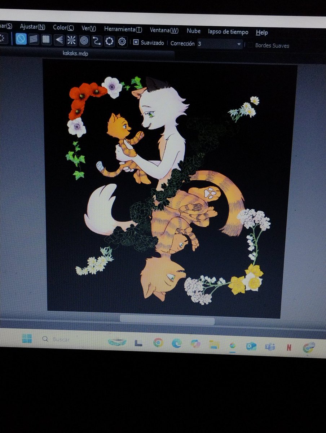
Task: Open Google Chrome from the taskbar
Action: click(x=158, y=342)
